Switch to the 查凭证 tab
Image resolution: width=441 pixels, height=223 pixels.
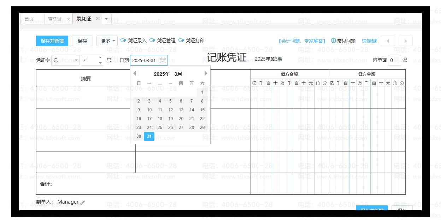click(55, 19)
